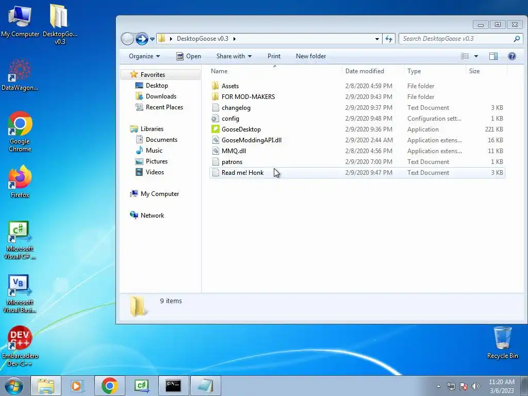Image resolution: width=528 pixels, height=396 pixels.
Task: Select the MMQ.dll file icon
Action: click(216, 151)
